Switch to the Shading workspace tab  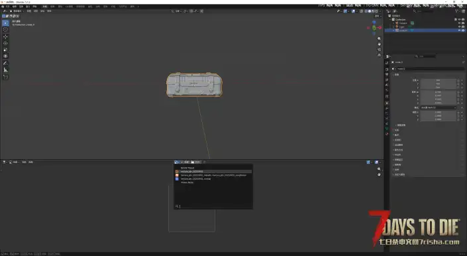click(89, 6)
